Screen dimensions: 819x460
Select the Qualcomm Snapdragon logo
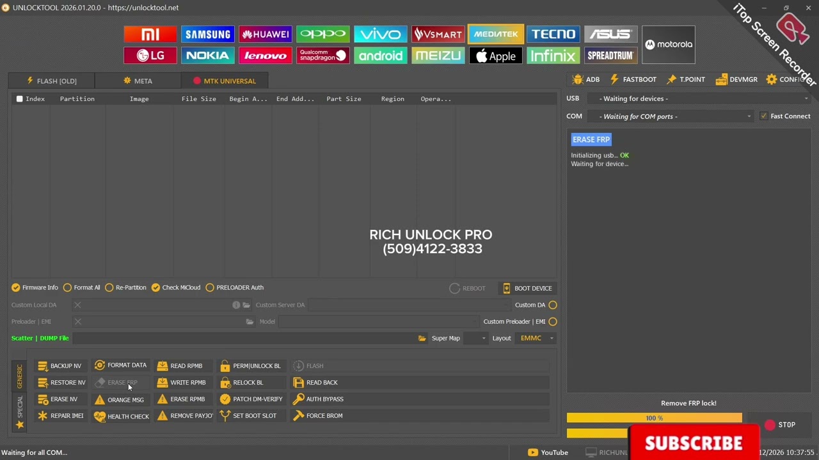pyautogui.click(x=322, y=56)
